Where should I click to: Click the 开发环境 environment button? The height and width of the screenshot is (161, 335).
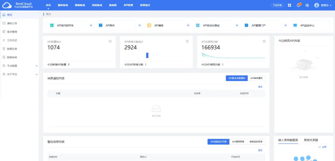(x=277, y=5)
